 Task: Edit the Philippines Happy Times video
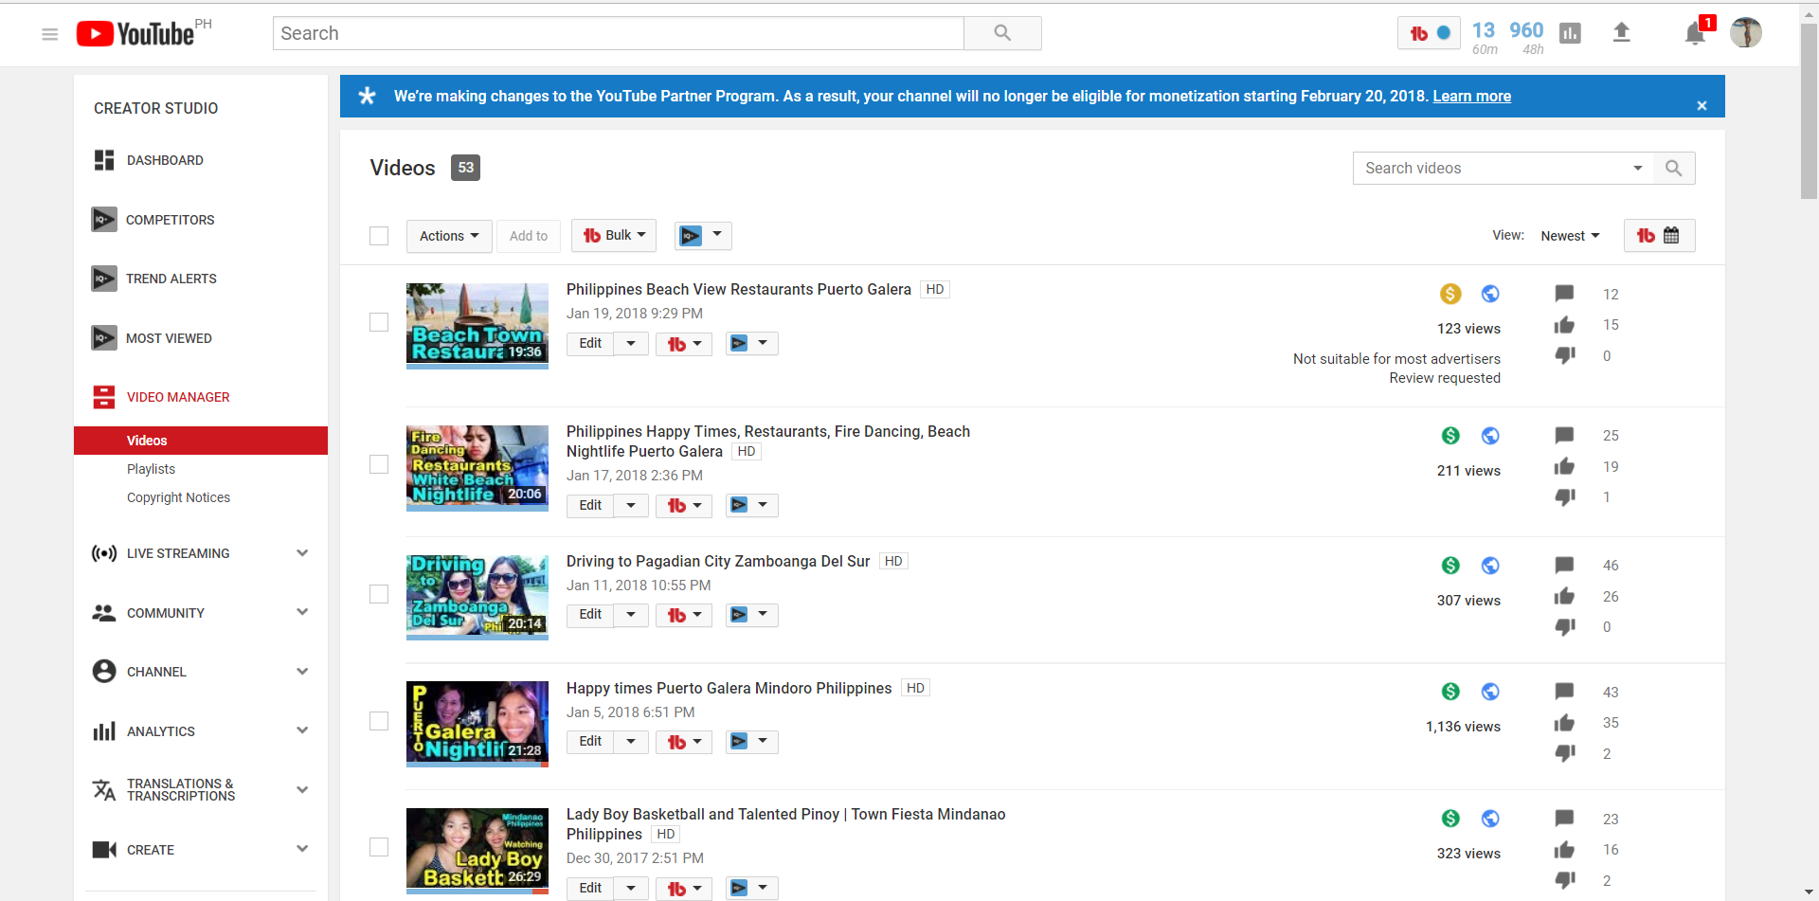pyautogui.click(x=590, y=505)
